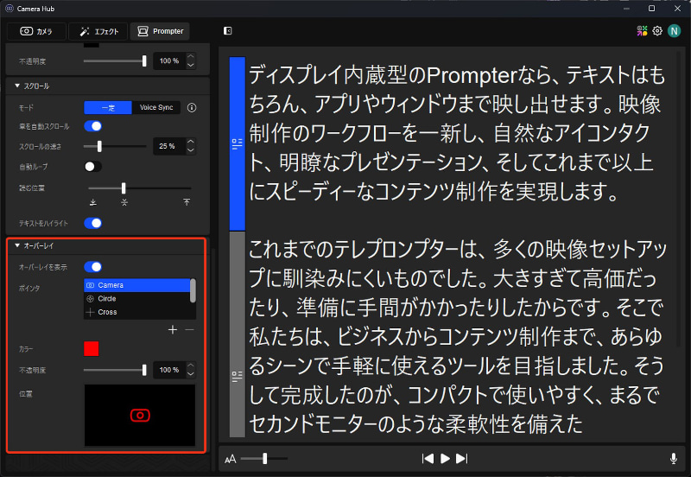Set reading position to bottom icon
Screen dimensions: 691x477
[93, 202]
